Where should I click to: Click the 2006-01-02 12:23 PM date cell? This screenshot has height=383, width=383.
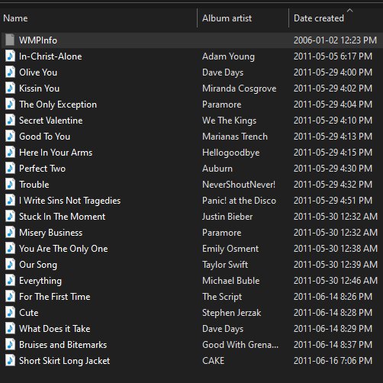tap(335, 40)
